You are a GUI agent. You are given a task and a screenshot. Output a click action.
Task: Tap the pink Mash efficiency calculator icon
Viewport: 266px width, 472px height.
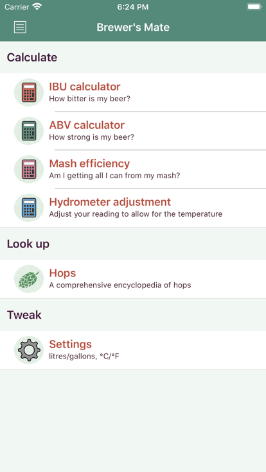pos(29,169)
